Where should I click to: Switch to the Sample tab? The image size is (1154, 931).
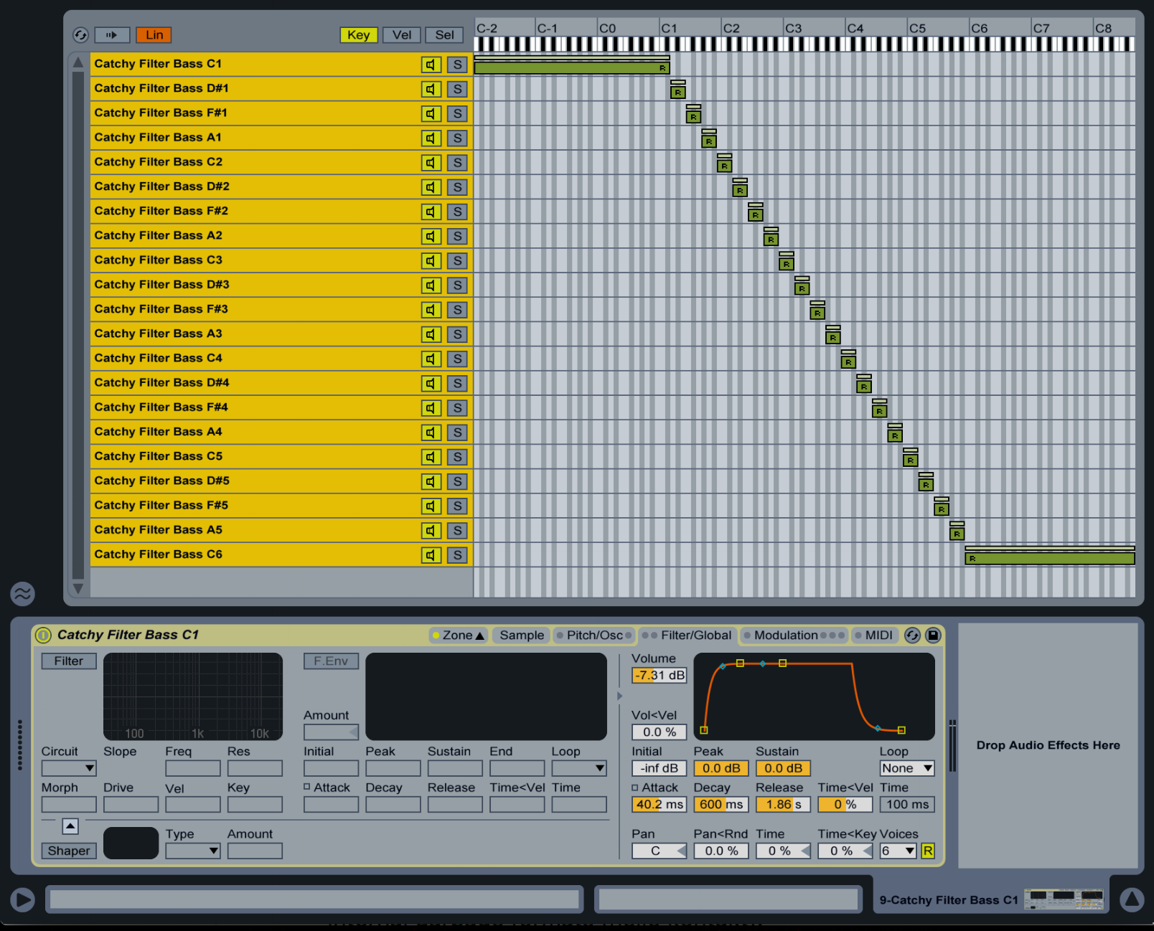point(522,635)
